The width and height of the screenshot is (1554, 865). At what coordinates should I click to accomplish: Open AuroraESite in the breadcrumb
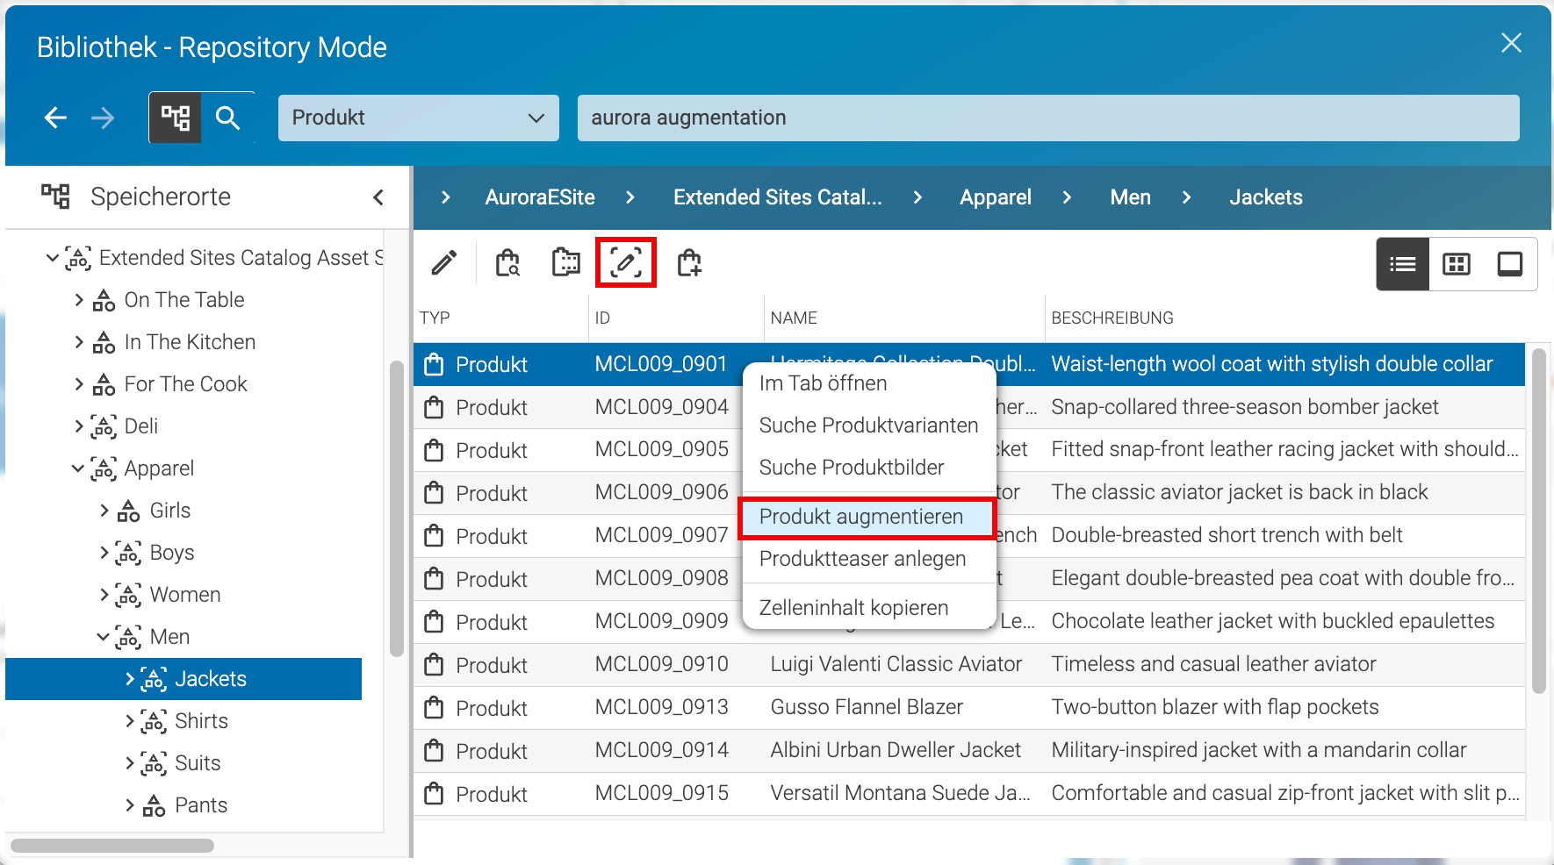[540, 197]
